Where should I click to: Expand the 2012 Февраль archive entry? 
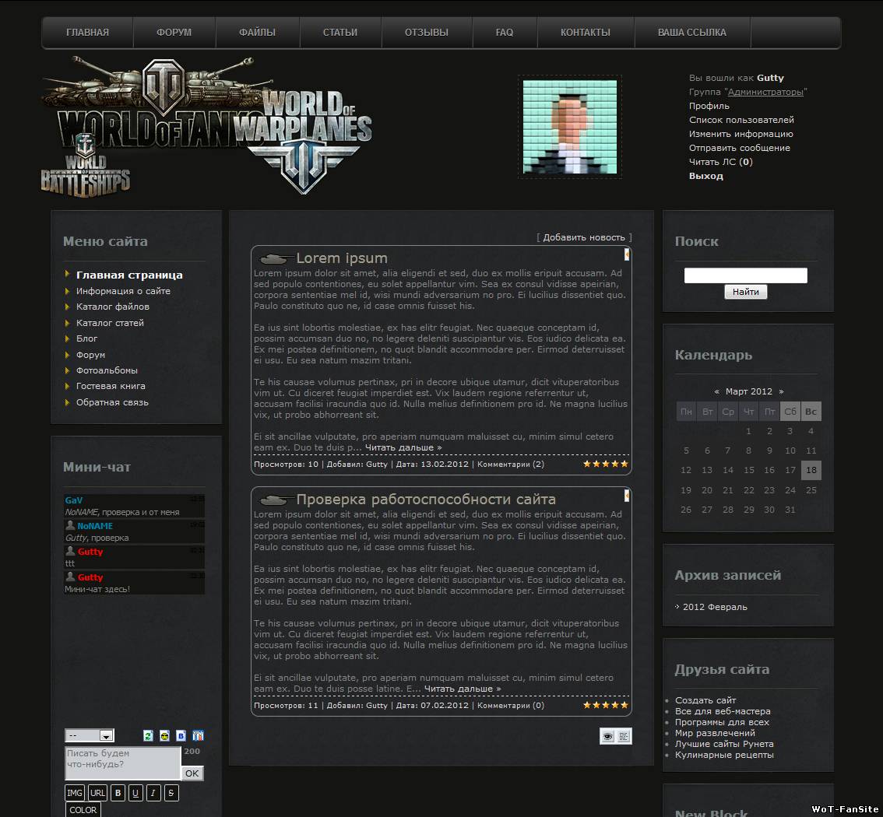coord(715,607)
